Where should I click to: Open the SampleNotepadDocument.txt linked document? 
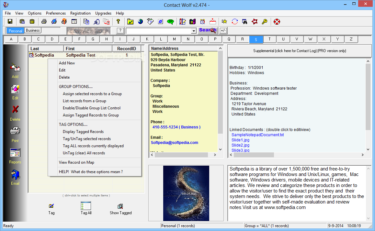(257, 135)
